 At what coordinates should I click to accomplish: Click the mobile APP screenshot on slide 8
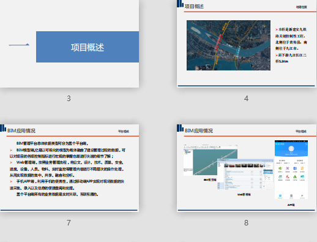click(x=291, y=170)
